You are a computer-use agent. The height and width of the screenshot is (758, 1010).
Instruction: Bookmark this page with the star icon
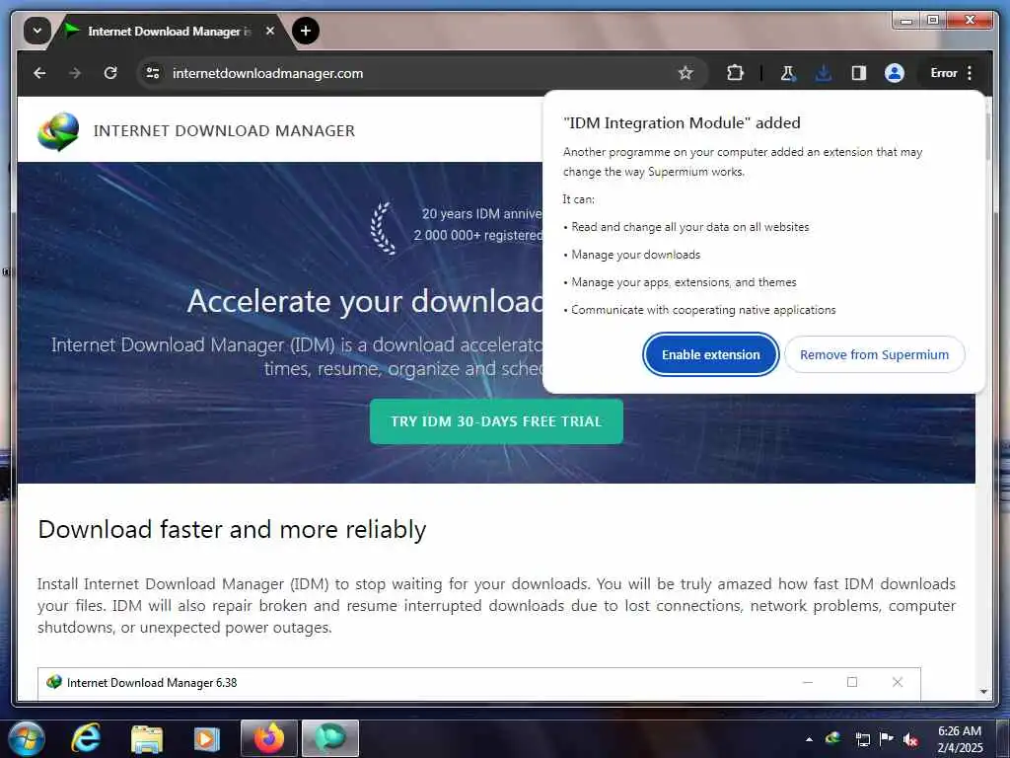click(685, 73)
